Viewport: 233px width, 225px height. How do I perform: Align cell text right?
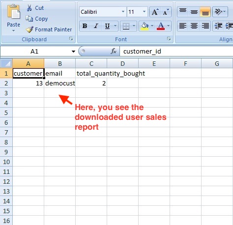coord(205,26)
